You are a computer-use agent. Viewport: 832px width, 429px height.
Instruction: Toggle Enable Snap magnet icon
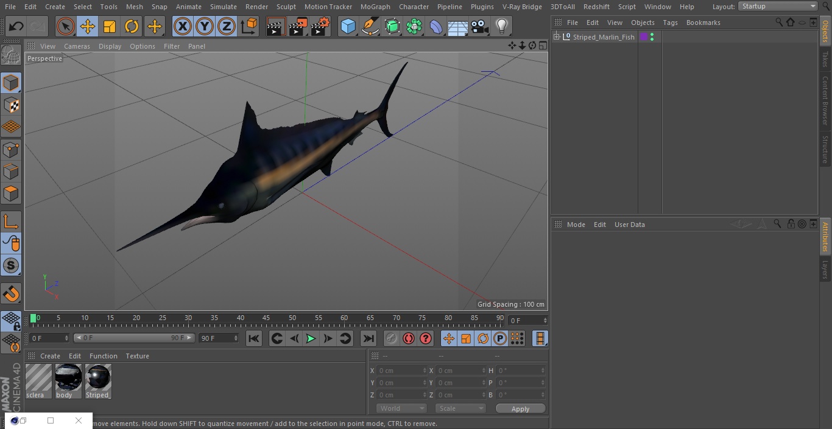[x=11, y=294]
